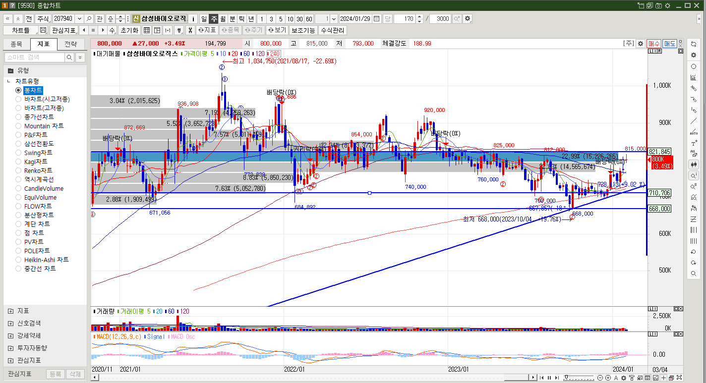Open the 수식관리 button
The image size is (706, 383).
coord(333,30)
